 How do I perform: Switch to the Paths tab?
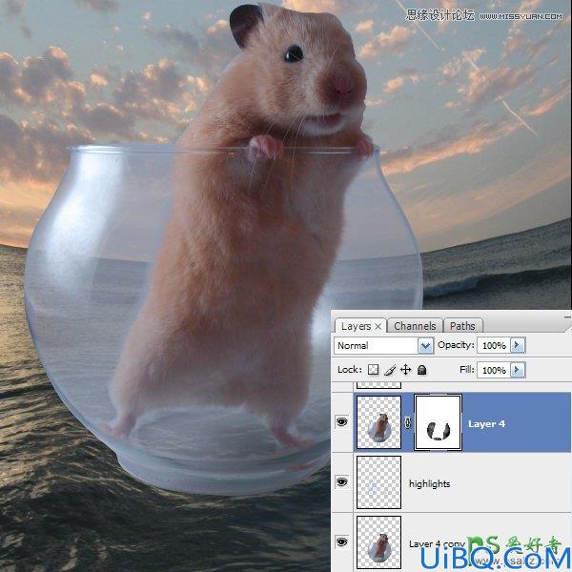click(462, 326)
